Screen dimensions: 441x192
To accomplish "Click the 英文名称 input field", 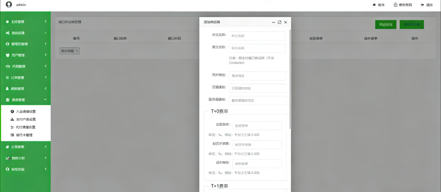I will click(257, 48).
